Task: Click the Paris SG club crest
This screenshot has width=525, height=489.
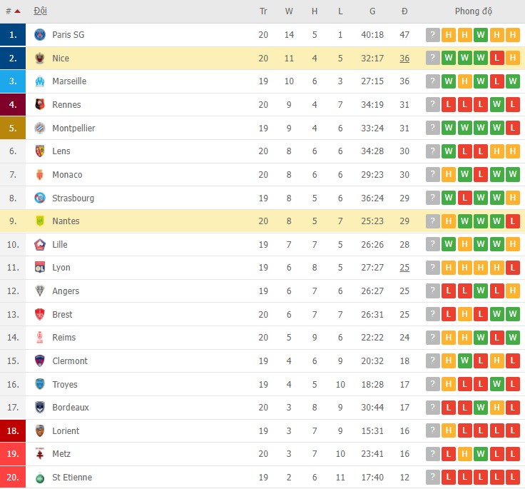Action: coord(40,35)
